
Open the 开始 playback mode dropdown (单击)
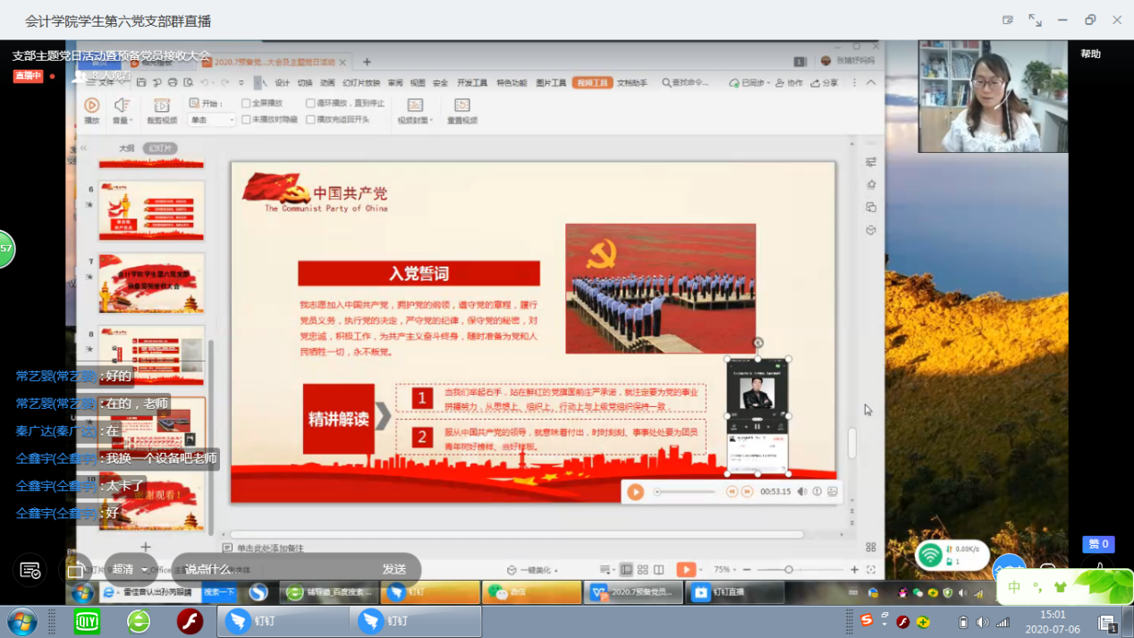(x=212, y=120)
